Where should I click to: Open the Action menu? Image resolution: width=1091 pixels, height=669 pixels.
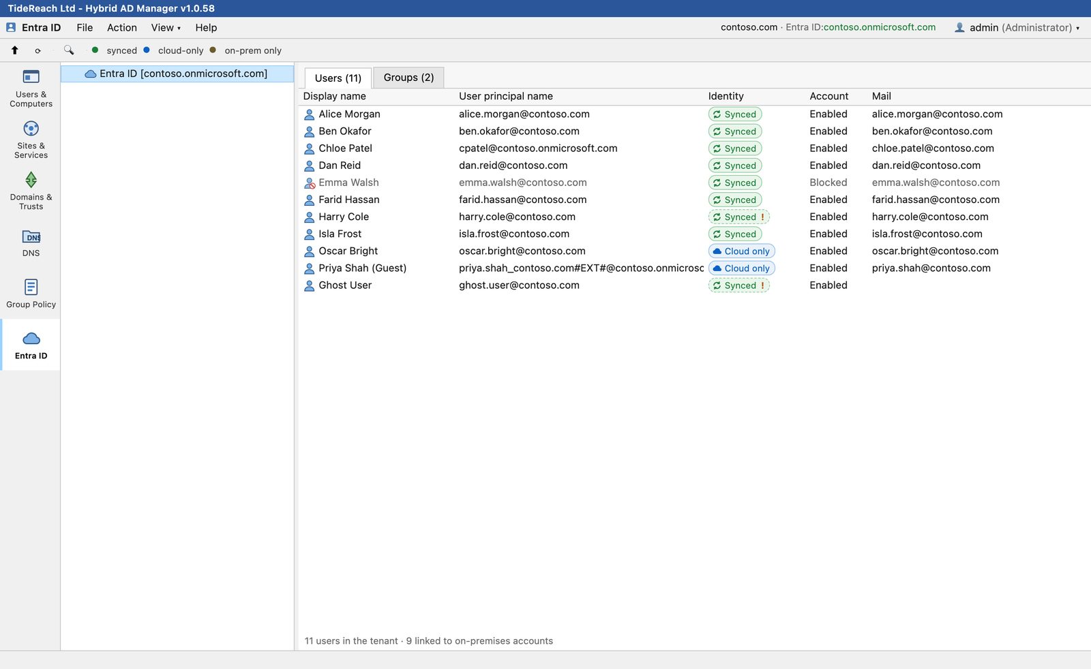tap(122, 28)
